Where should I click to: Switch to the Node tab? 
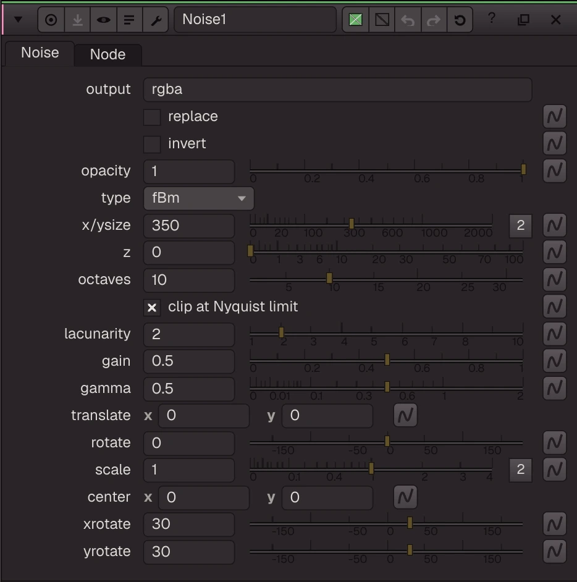107,54
